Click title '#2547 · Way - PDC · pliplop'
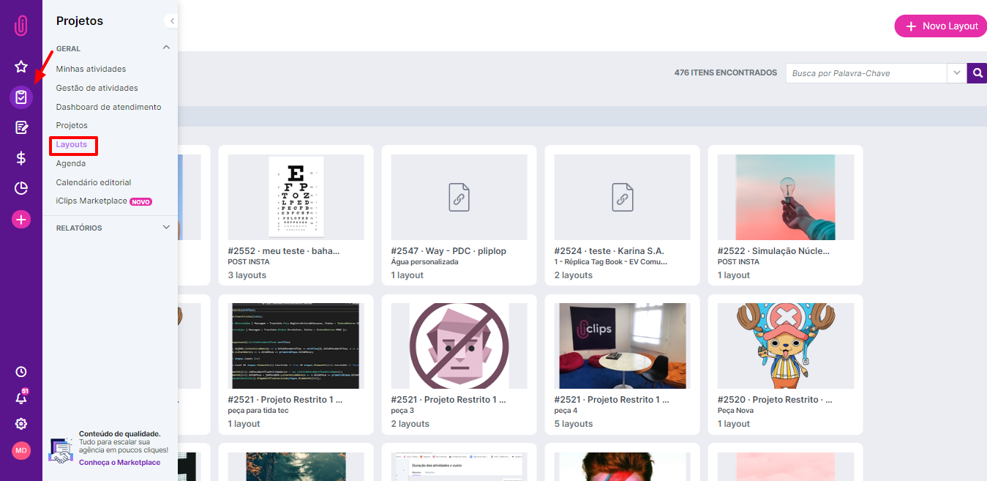The width and height of the screenshot is (987, 481). point(449,251)
